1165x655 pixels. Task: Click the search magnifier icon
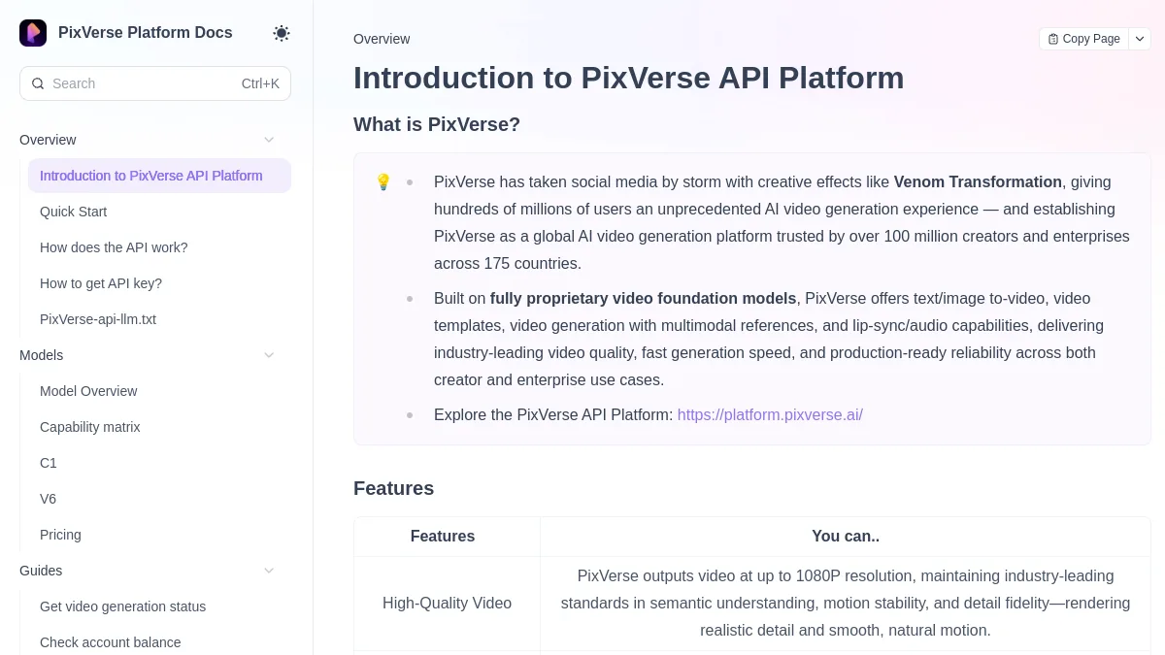click(x=38, y=83)
